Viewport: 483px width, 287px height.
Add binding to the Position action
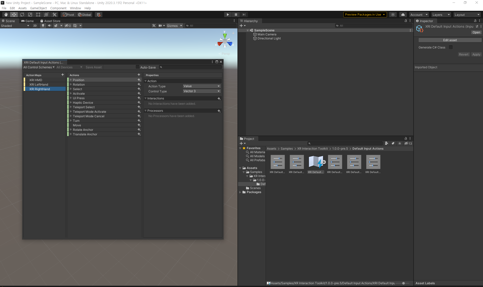(139, 80)
